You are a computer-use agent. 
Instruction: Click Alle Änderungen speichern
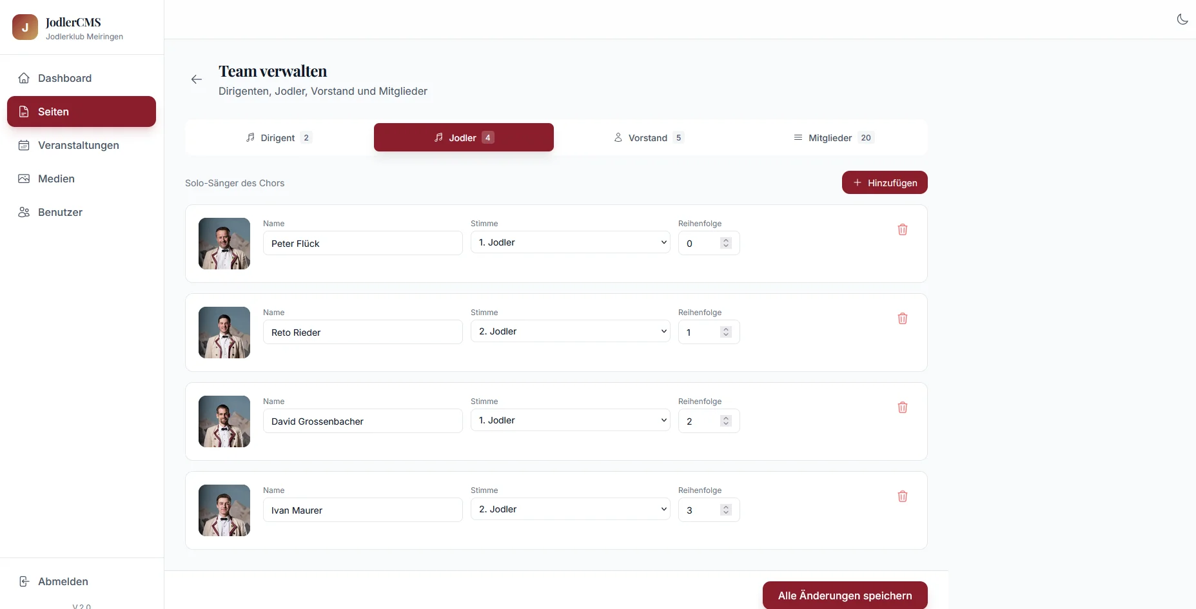[844, 595]
